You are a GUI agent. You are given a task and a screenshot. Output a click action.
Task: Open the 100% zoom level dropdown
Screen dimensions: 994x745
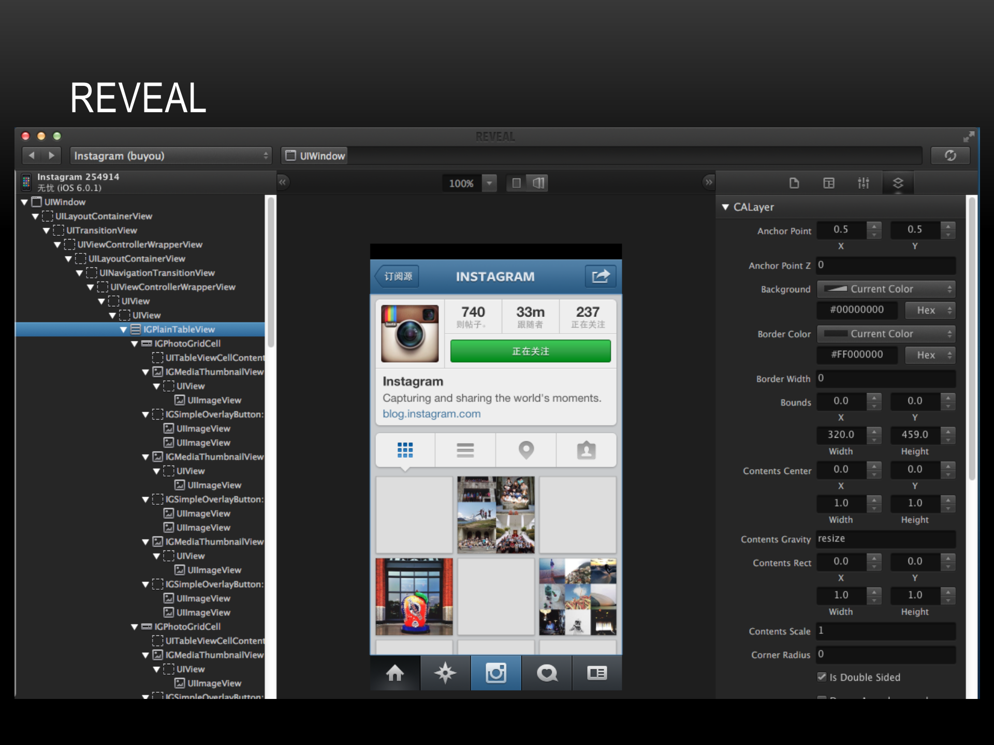point(488,183)
